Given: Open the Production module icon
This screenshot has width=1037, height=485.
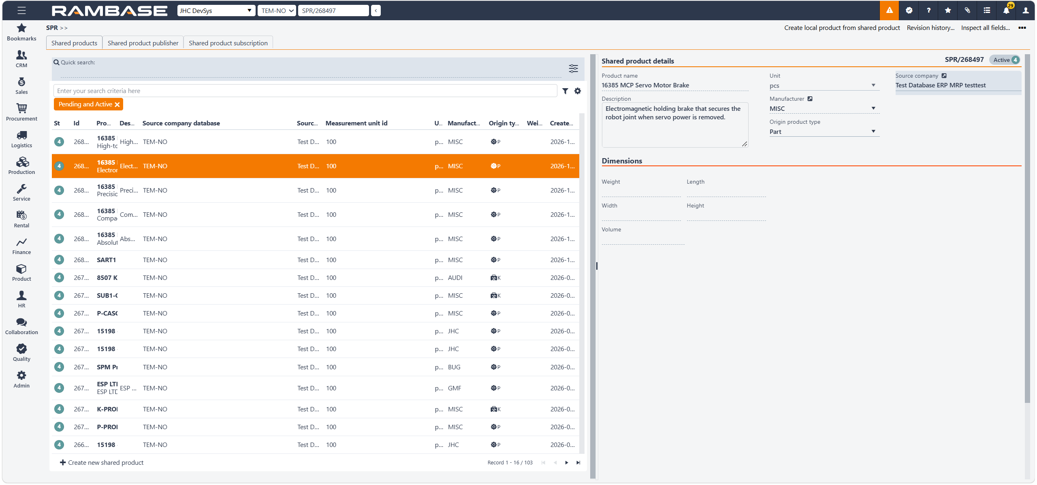Looking at the screenshot, I should (21, 162).
